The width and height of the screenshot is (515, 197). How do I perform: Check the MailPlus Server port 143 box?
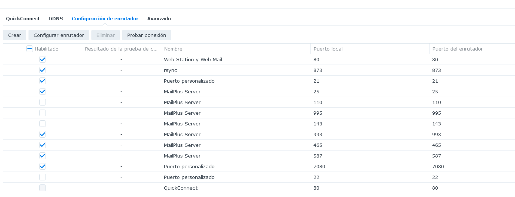click(43, 124)
